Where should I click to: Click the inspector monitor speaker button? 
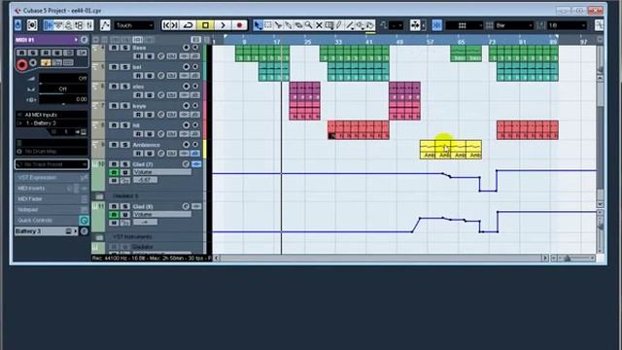[x=33, y=62]
